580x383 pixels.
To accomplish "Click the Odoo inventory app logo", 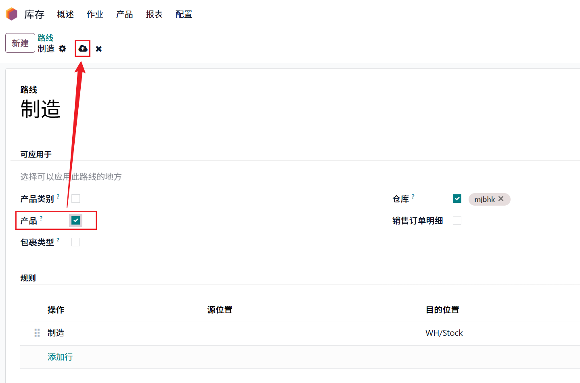I will (12, 14).
